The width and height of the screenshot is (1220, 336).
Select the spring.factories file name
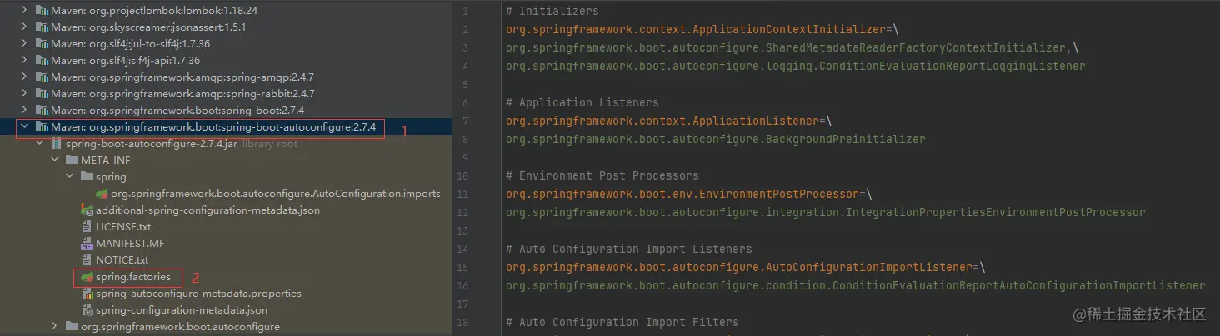tap(133, 277)
